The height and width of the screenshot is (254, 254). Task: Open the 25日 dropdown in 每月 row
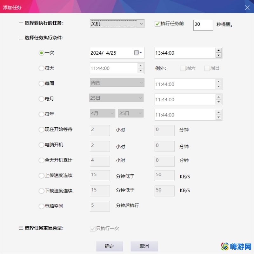[x=116, y=98]
